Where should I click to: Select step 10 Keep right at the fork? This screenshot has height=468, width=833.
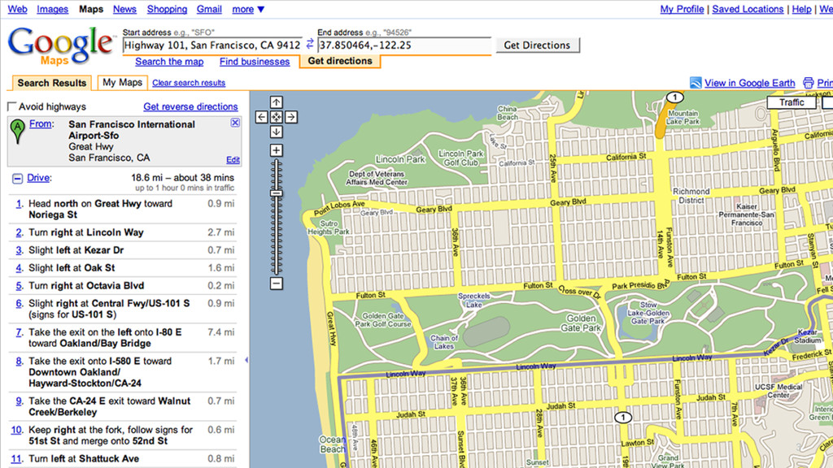coord(123,435)
